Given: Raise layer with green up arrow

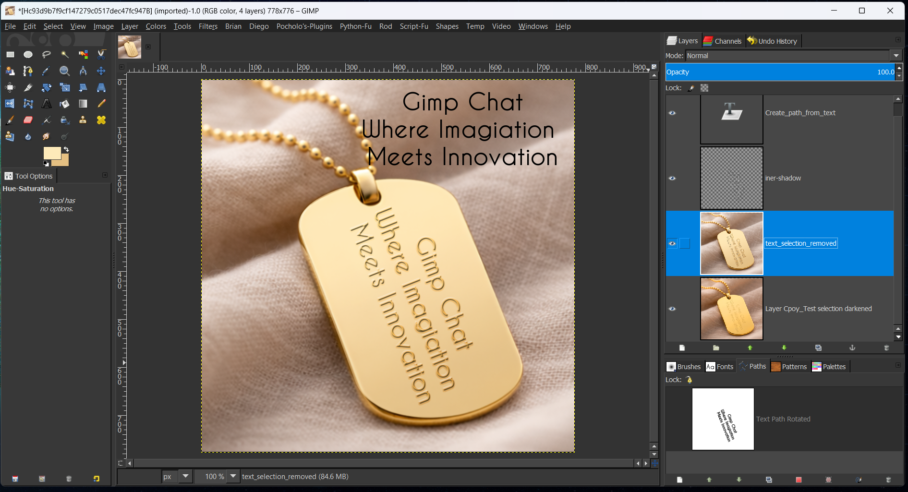Looking at the screenshot, I should [x=750, y=348].
